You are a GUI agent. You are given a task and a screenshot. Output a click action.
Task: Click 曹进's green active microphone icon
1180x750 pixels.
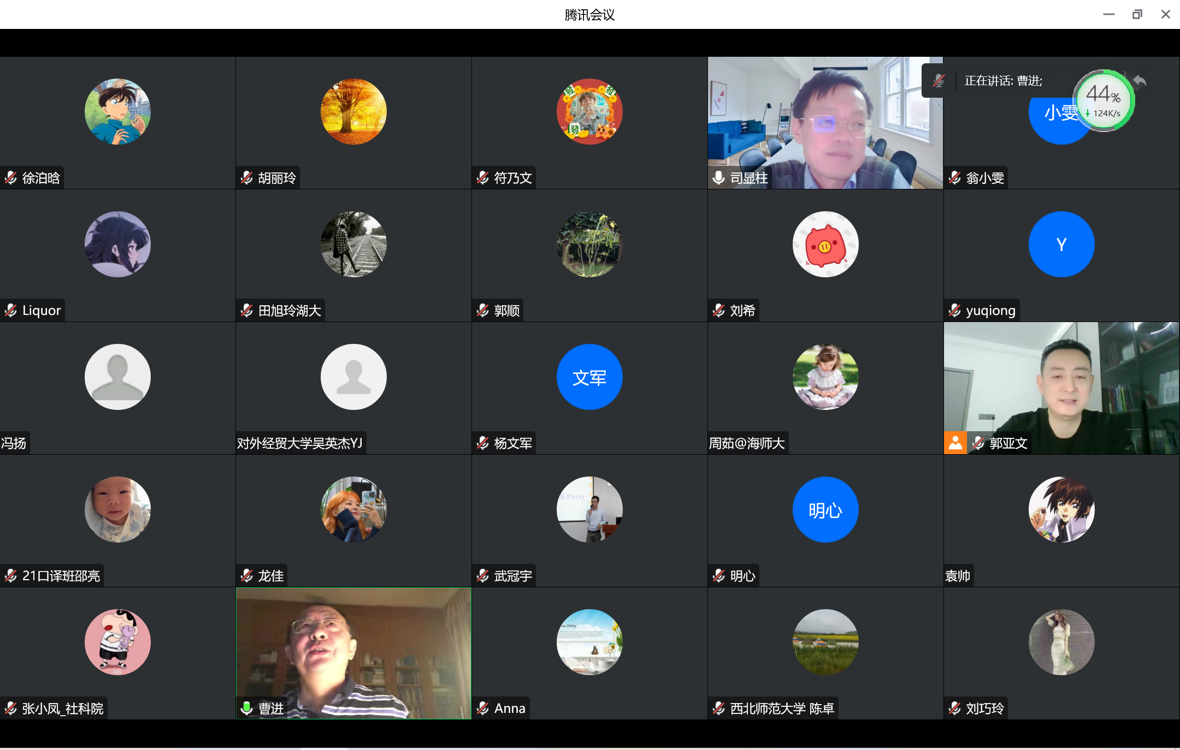coord(247,708)
